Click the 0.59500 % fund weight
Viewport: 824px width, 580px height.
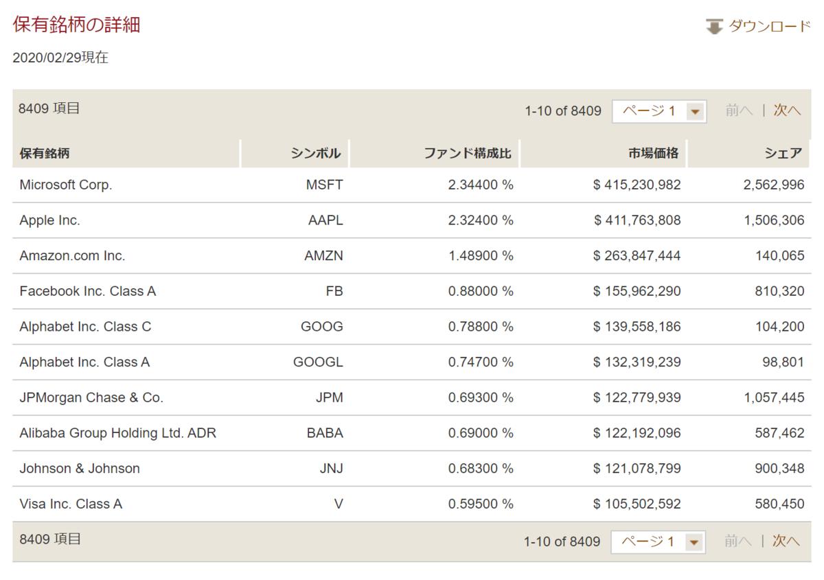[x=481, y=504]
